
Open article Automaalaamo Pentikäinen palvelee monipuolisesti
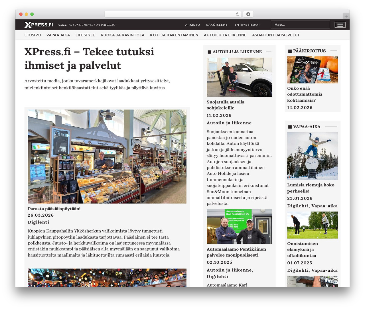[236, 252]
